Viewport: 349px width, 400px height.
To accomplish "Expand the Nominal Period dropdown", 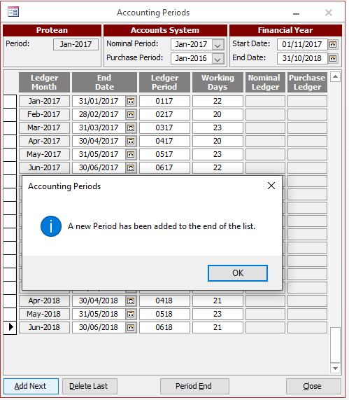I will pyautogui.click(x=218, y=45).
